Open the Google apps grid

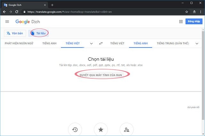click(x=181, y=21)
